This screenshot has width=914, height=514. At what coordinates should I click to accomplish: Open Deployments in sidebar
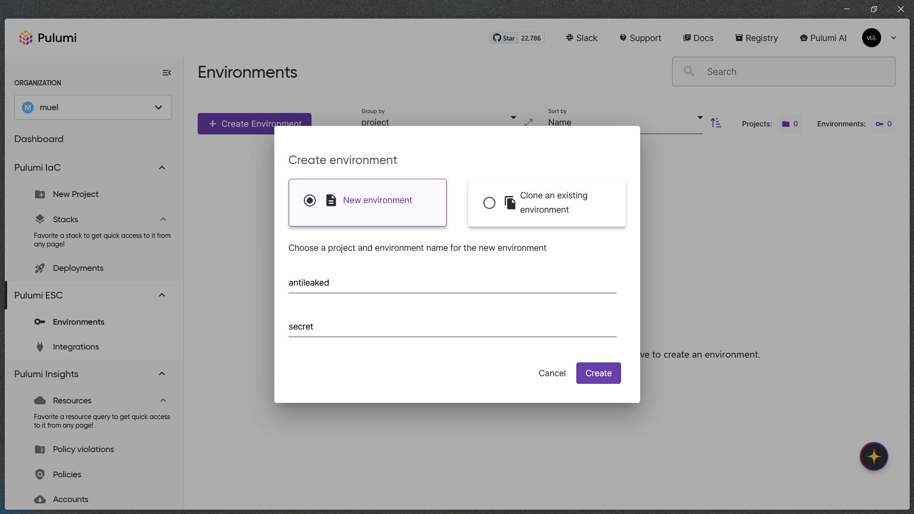tap(78, 268)
